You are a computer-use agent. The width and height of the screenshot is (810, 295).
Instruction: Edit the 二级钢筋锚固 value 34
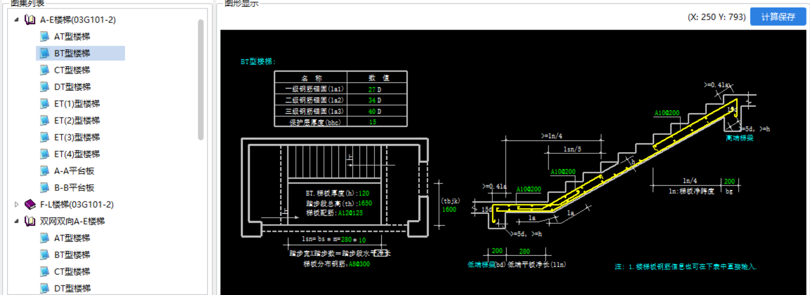coord(372,100)
